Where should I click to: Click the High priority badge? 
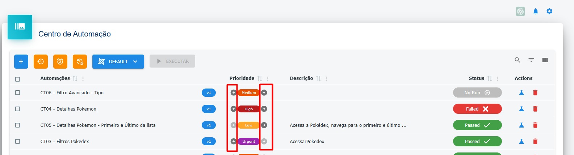coord(249,109)
